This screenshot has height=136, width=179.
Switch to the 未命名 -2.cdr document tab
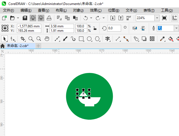21,46
